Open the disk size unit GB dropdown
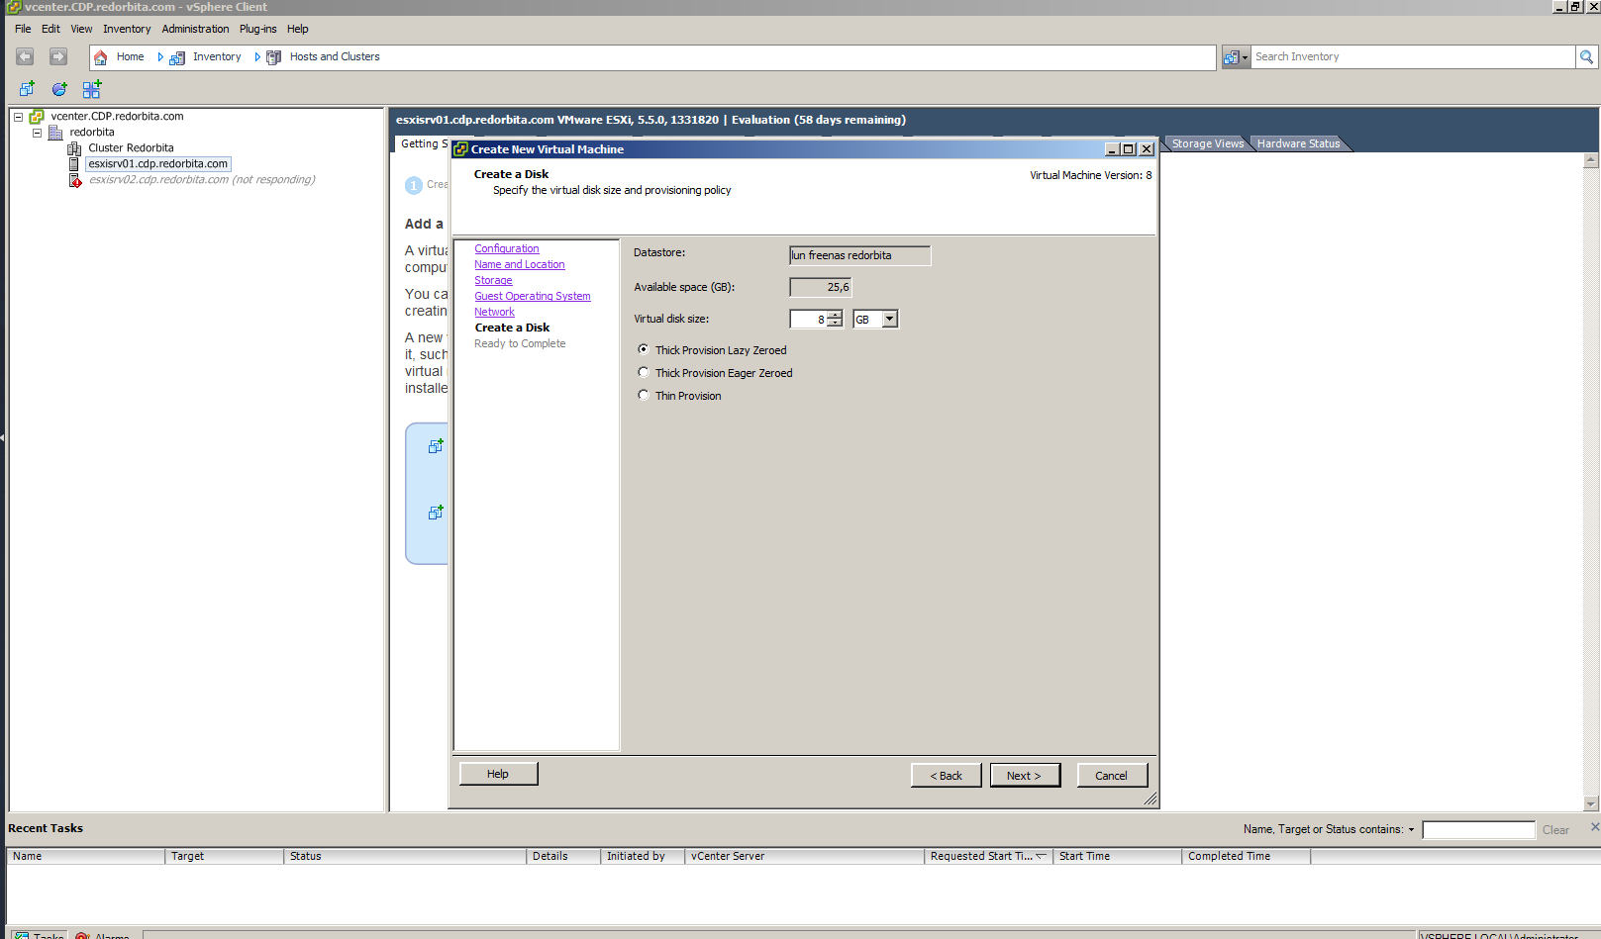Image resolution: width=1601 pixels, height=939 pixels. tap(889, 319)
